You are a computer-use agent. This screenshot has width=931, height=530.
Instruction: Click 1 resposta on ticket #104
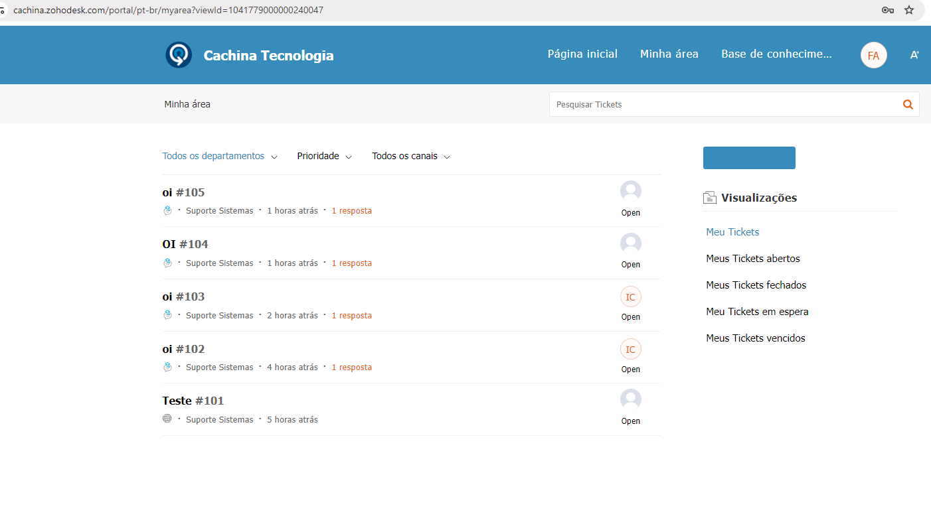(x=352, y=263)
